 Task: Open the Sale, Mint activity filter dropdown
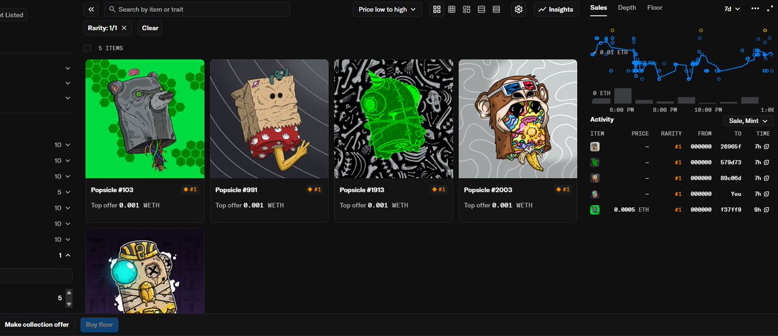[748, 121]
